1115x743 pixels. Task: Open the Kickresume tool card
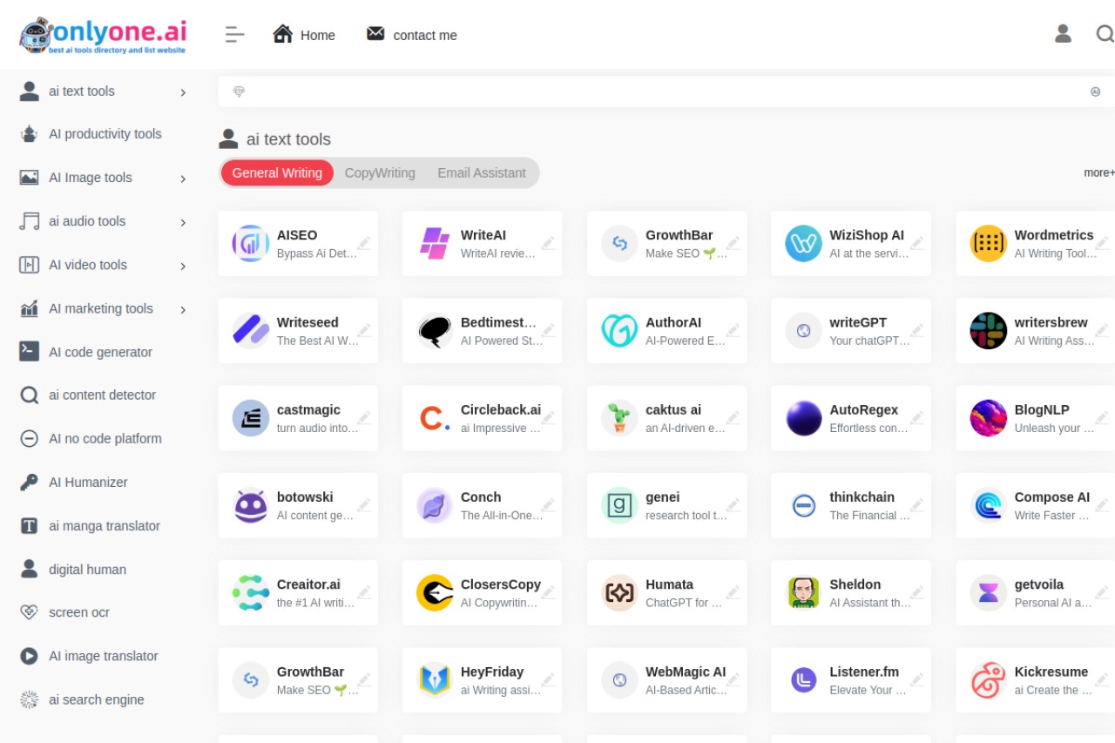pos(1035,680)
